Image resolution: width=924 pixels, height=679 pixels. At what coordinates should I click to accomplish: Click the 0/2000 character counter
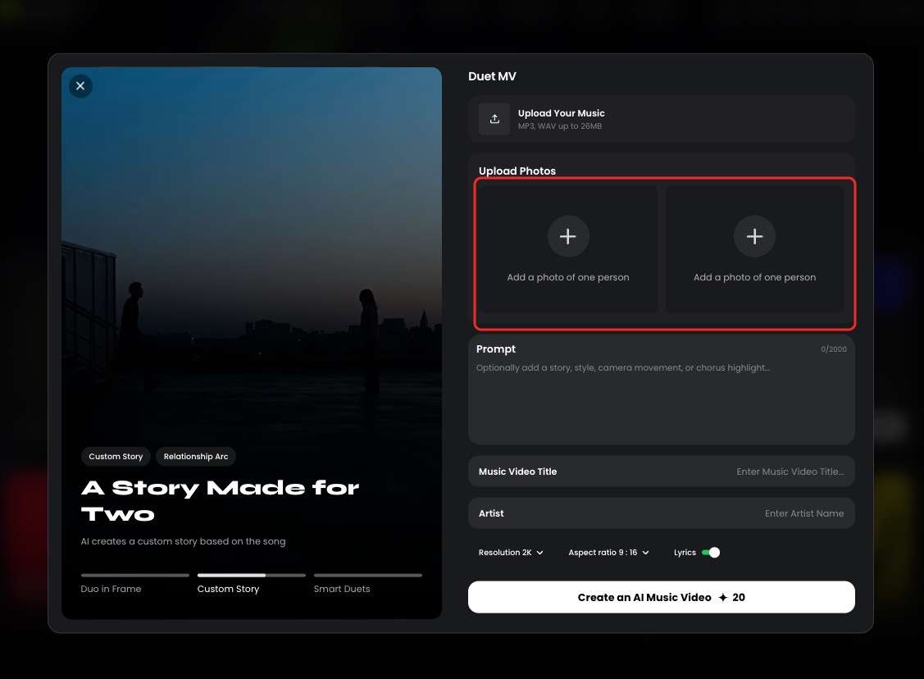pyautogui.click(x=834, y=349)
